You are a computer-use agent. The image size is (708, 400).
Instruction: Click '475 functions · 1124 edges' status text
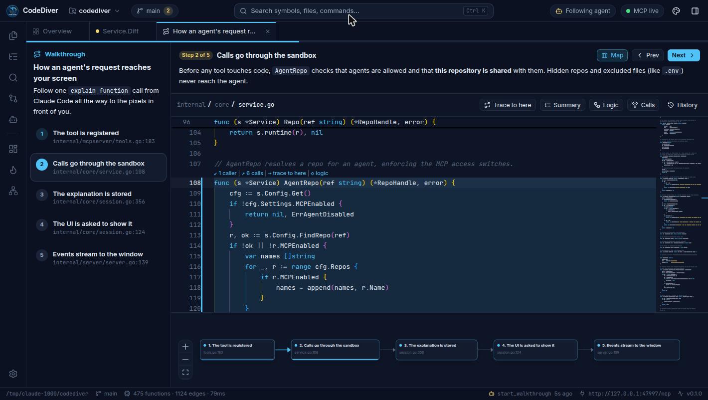pos(175,394)
